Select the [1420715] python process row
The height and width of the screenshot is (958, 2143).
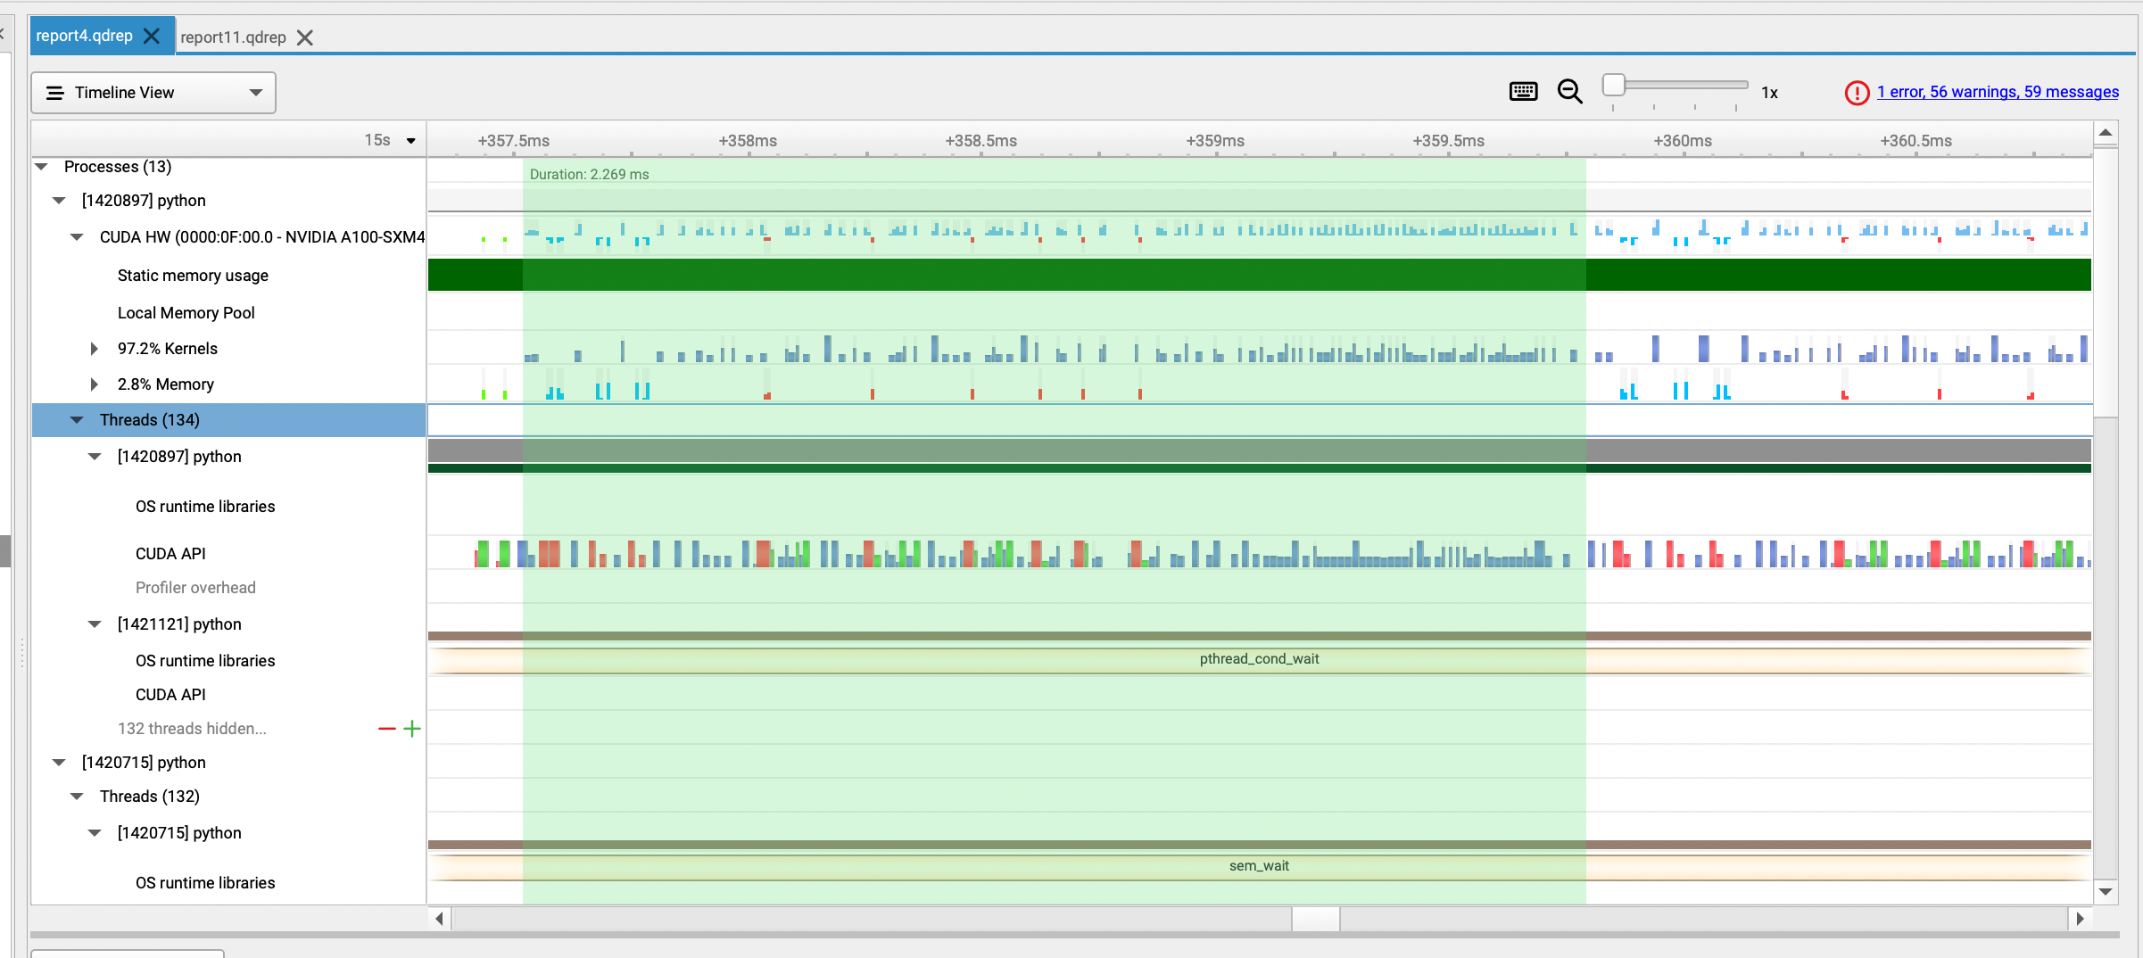click(x=143, y=763)
